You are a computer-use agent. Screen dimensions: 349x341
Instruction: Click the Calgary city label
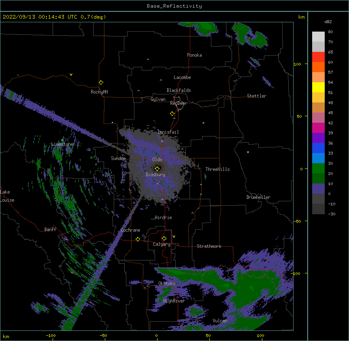[x=162, y=244]
